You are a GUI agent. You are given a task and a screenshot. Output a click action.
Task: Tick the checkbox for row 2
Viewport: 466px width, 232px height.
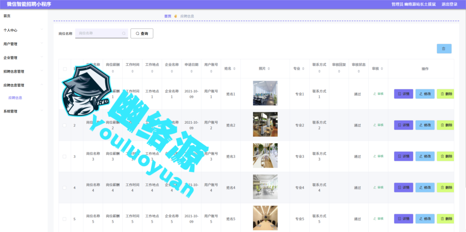(x=65, y=126)
